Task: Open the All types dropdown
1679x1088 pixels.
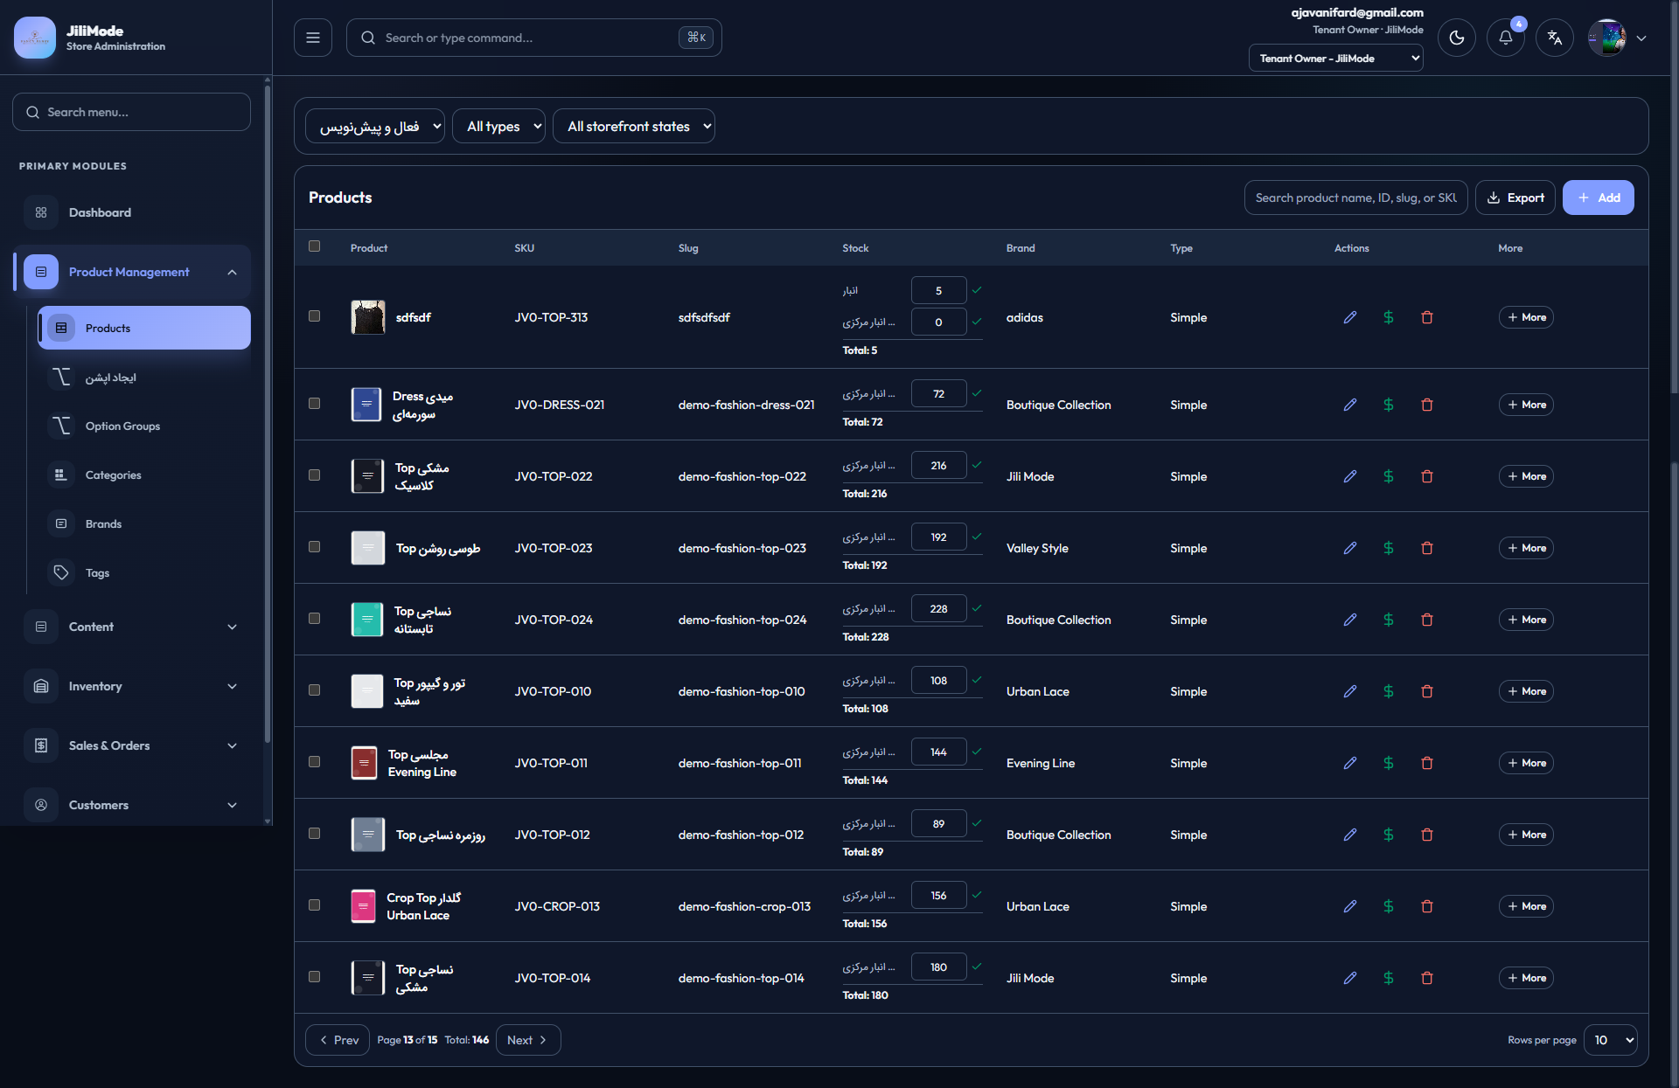Action: [x=499, y=126]
